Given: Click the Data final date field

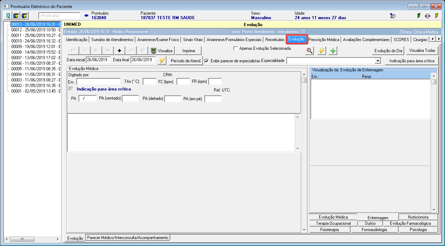Looking at the screenshot, I should coord(143,60).
